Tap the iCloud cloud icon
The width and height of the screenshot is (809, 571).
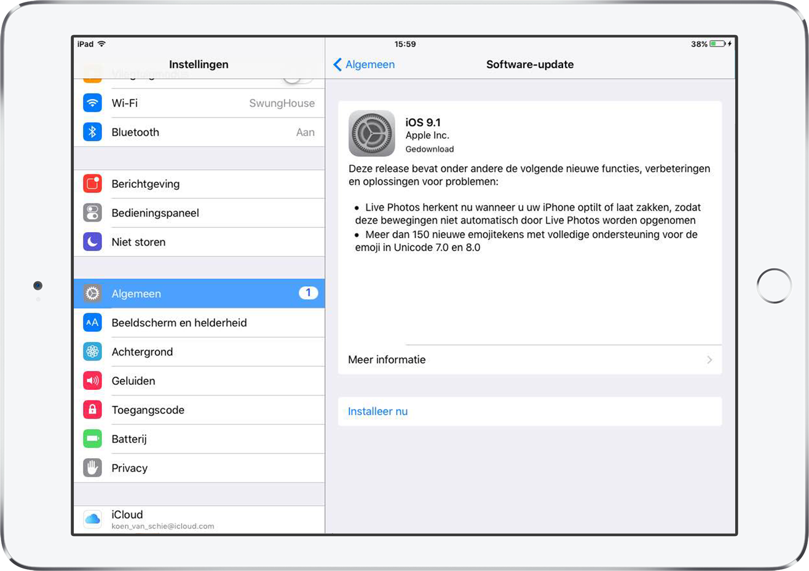click(x=92, y=519)
